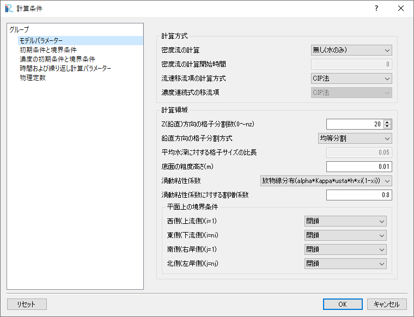Select 初期条件と境界条件 group item
414x317 pixels.
pyautogui.click(x=48, y=50)
